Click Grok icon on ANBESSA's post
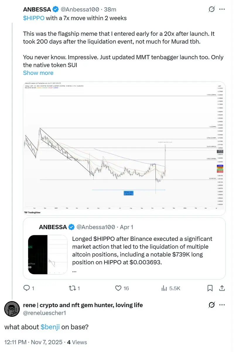234x352 pixels. [x=211, y=10]
